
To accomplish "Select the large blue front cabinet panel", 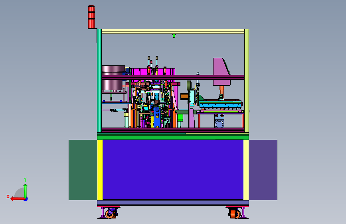I will click(173, 170).
